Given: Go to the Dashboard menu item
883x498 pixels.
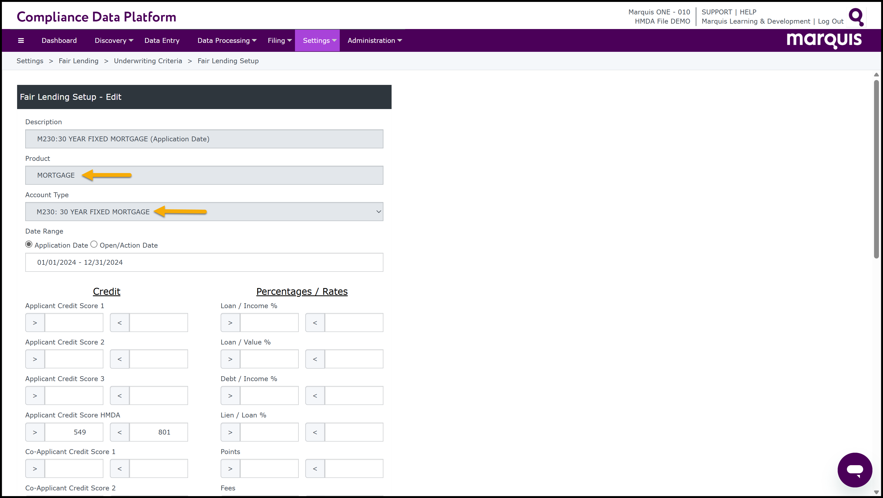Looking at the screenshot, I should coord(59,40).
